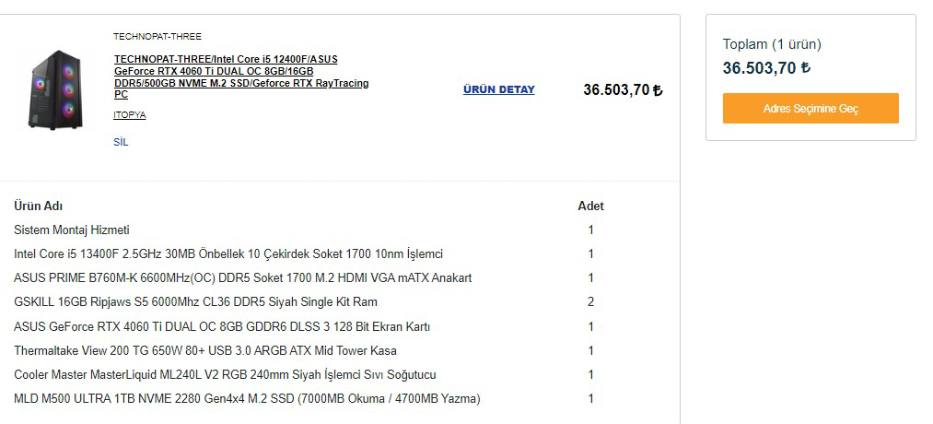Image resolution: width=933 pixels, height=424 pixels.
Task: Select the TECHNOPAT-THREE brand label above the title
Action: pos(157,36)
